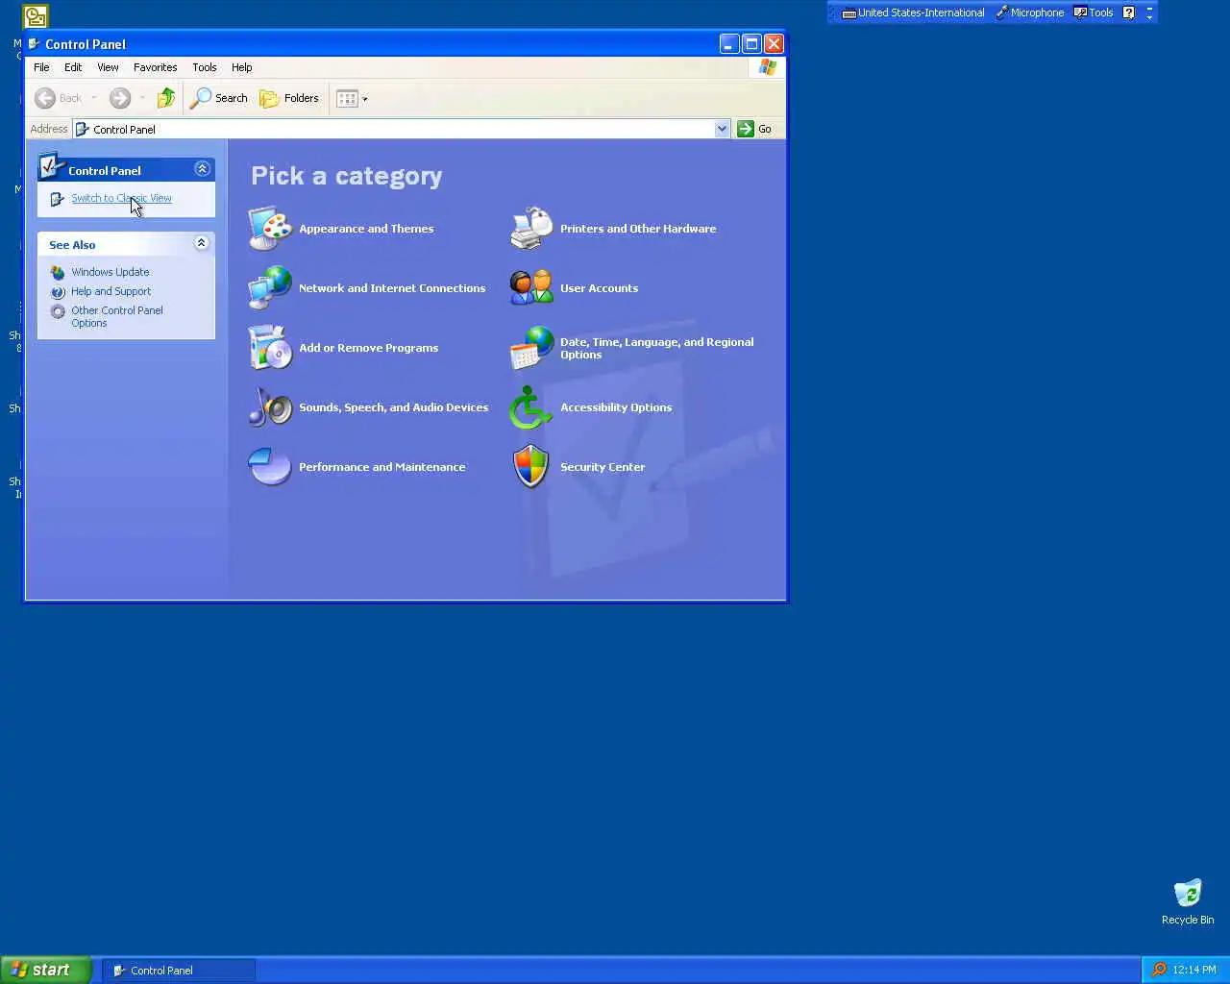1230x984 pixels.
Task: Click the Control Panel title bar icon
Action: click(35, 44)
